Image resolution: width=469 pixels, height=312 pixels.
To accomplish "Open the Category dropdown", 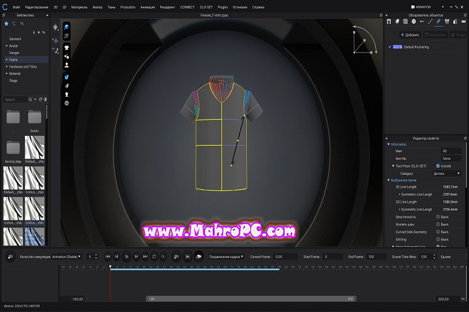I will point(446,174).
